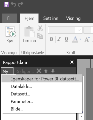This screenshot has width=93, height=120.
Task: Click Rediger... in Rapportdata toolbar
Action: [x=24, y=71]
